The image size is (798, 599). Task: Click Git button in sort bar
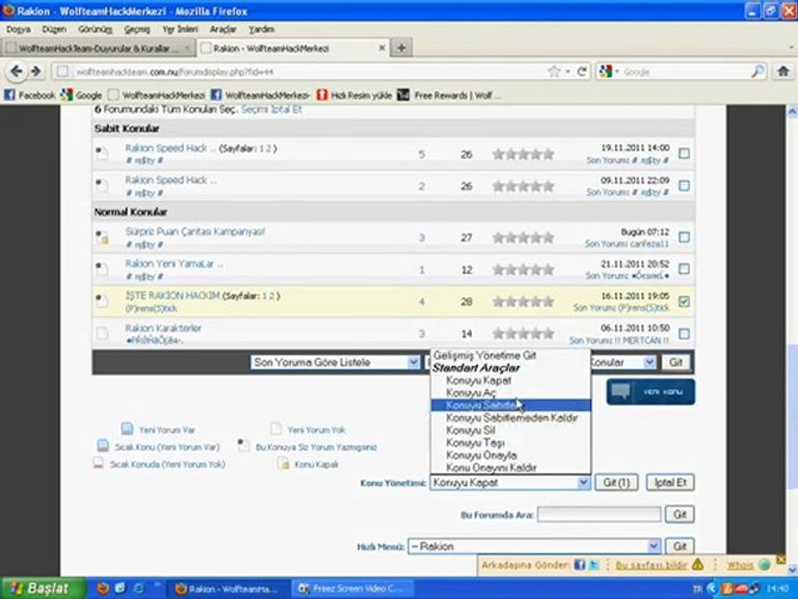675,362
